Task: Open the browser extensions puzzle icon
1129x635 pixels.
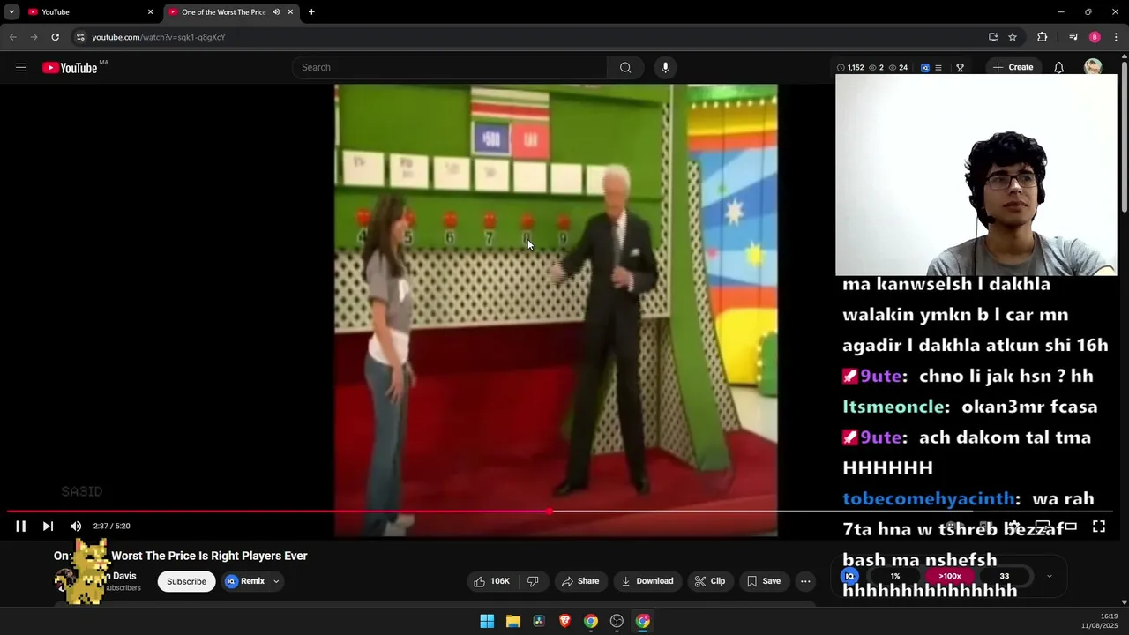Action: coord(1042,37)
